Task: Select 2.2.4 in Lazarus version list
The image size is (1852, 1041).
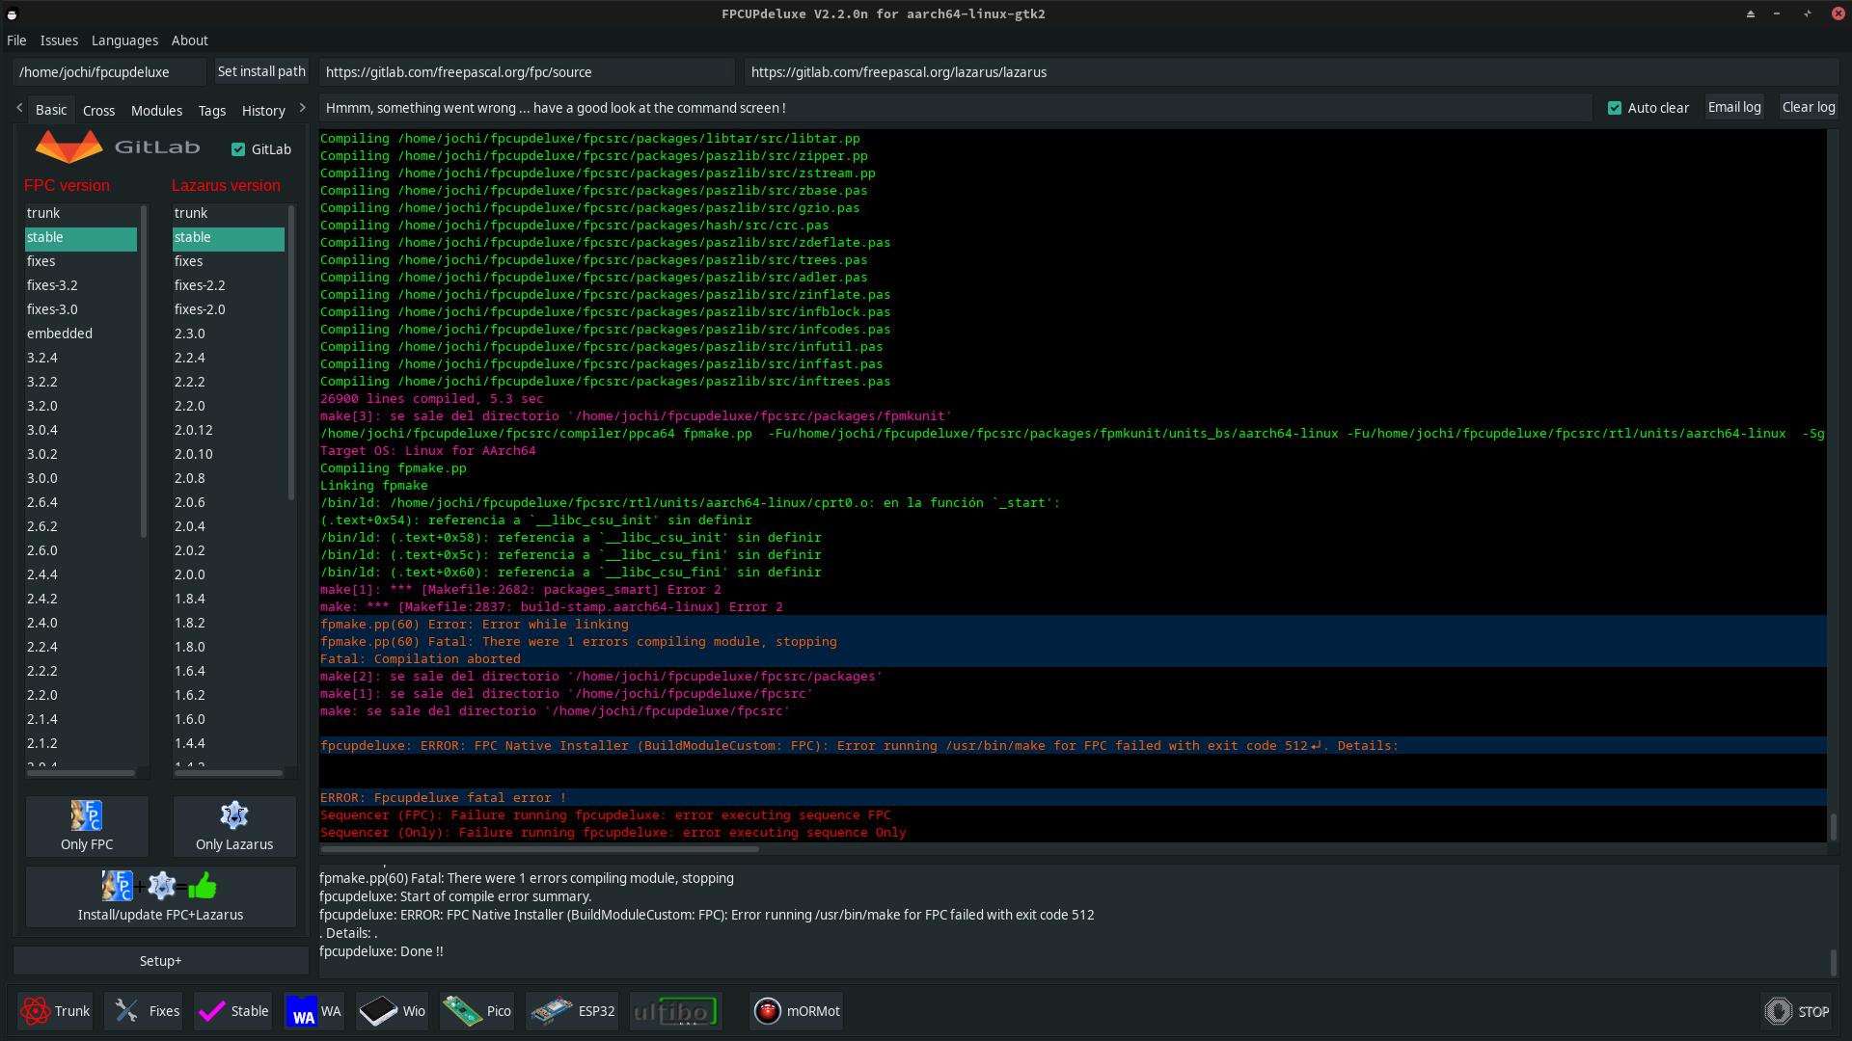Action: tap(229, 358)
